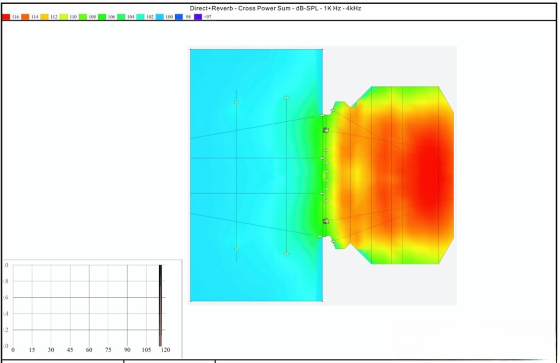Screen dimensions: 560x363
Task: Choose the 102 dB cyan legend swatch
Action: pos(141,17)
